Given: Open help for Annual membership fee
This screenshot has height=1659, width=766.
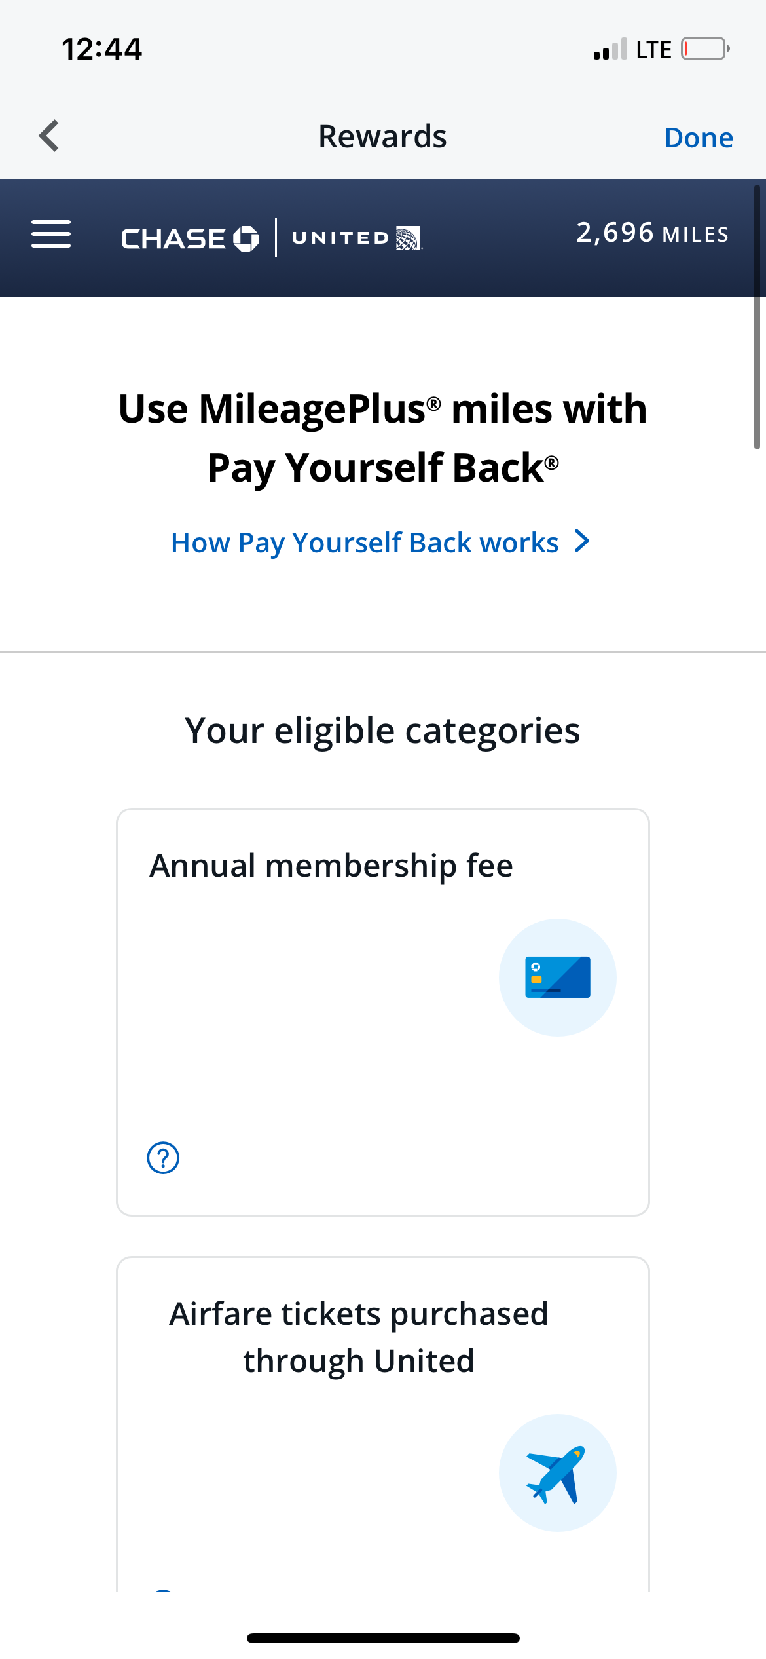Looking at the screenshot, I should click(163, 1158).
